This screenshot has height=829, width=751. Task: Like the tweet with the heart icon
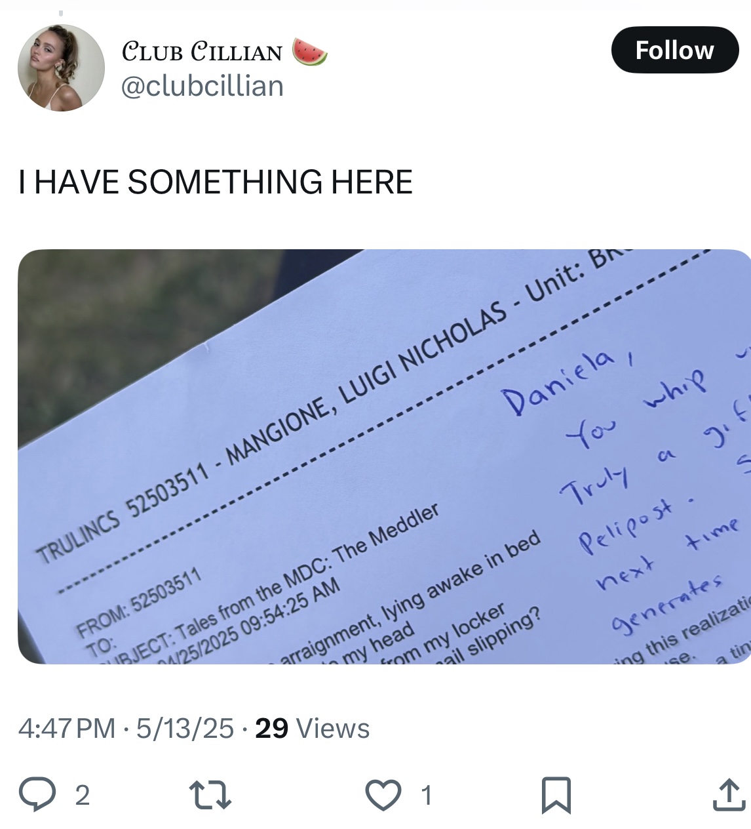point(383,795)
